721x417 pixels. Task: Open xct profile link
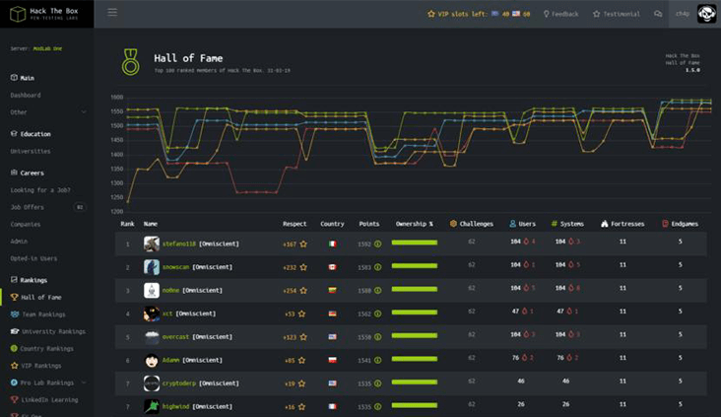click(166, 313)
